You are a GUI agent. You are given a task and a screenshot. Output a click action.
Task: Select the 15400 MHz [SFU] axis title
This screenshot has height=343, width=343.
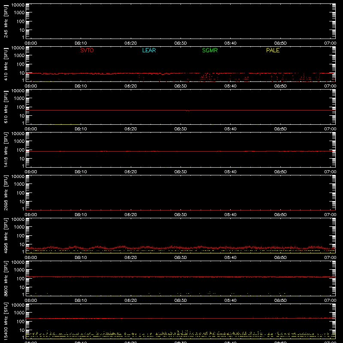tap(6, 321)
